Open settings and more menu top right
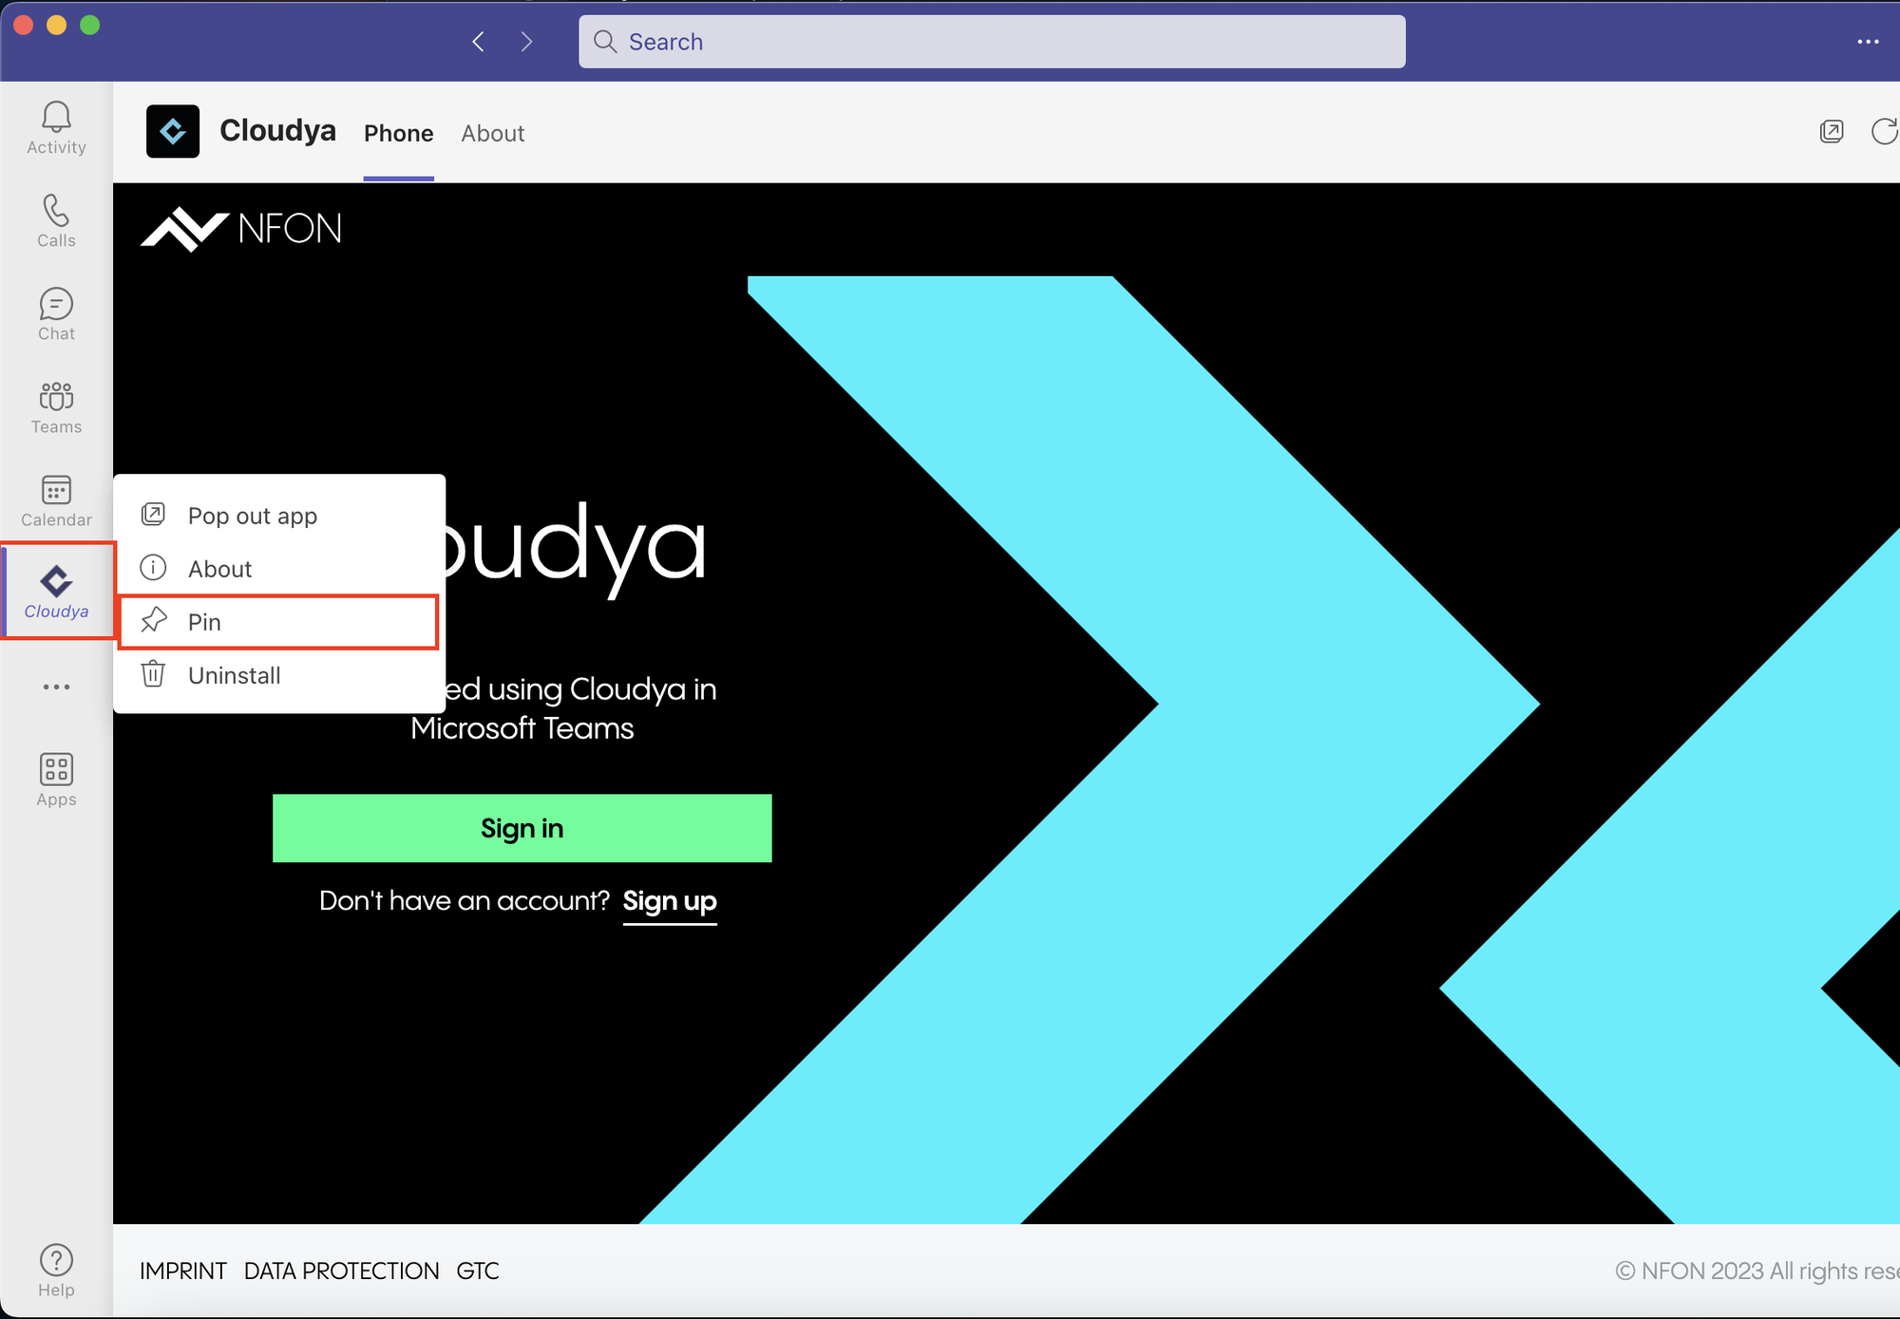This screenshot has width=1900, height=1319. pos(1868,42)
